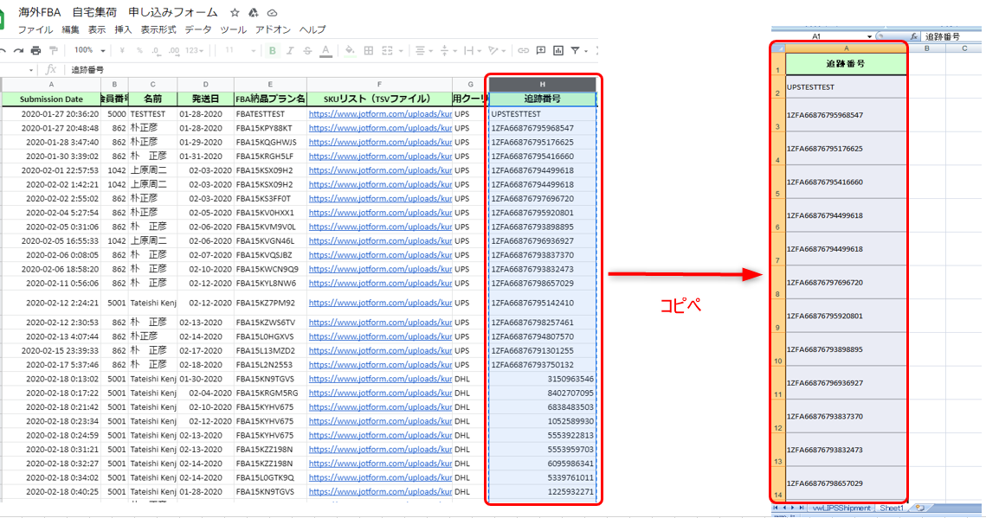Viewport: 986px width, 518px height.
Task: Click the Submission Date header cell
Action: tap(51, 99)
